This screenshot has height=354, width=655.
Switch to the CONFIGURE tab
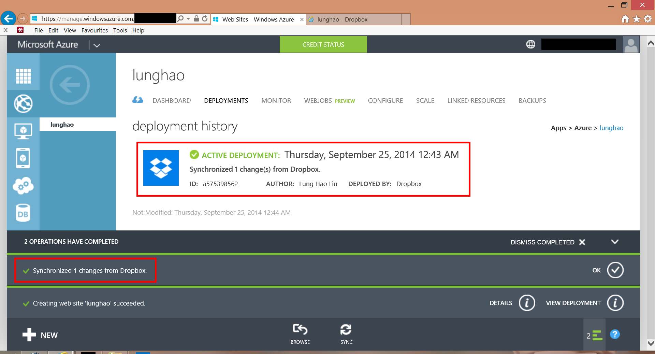(385, 101)
